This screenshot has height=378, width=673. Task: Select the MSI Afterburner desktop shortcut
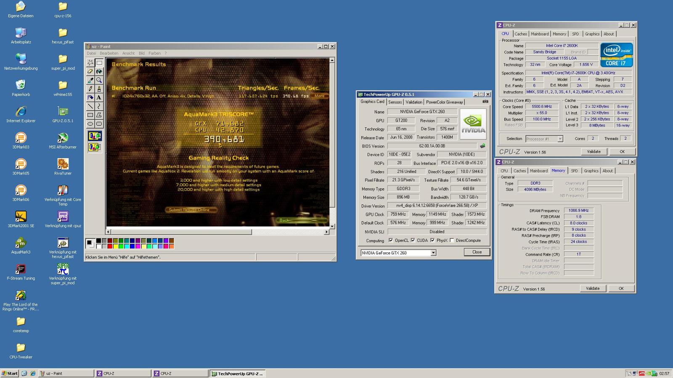click(x=63, y=140)
